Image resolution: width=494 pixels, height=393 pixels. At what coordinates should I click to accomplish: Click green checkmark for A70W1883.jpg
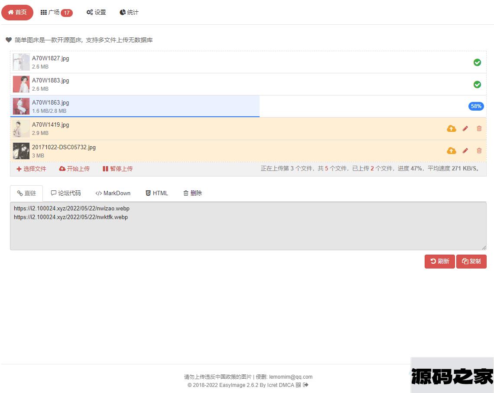[x=477, y=85]
